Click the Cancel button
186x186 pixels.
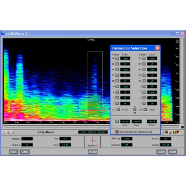click(161, 152)
